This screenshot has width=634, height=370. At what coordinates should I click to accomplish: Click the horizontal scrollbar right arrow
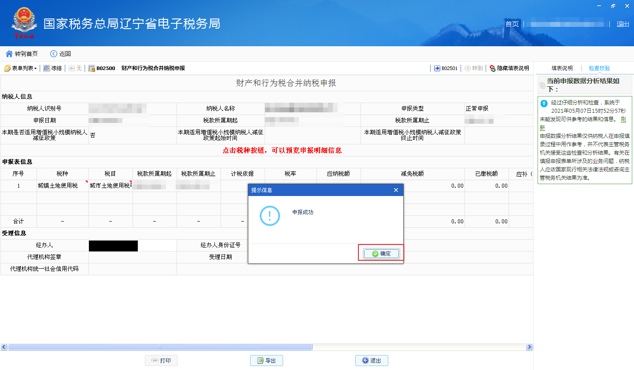[x=530, y=347]
